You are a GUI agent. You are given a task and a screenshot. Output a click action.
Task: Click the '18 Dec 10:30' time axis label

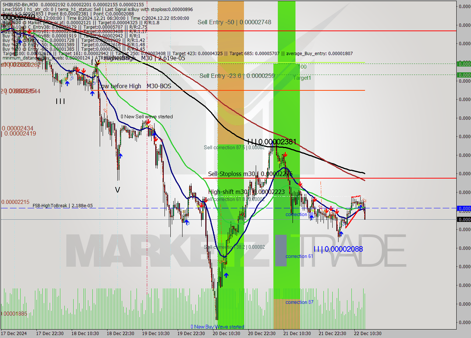click(x=85, y=334)
